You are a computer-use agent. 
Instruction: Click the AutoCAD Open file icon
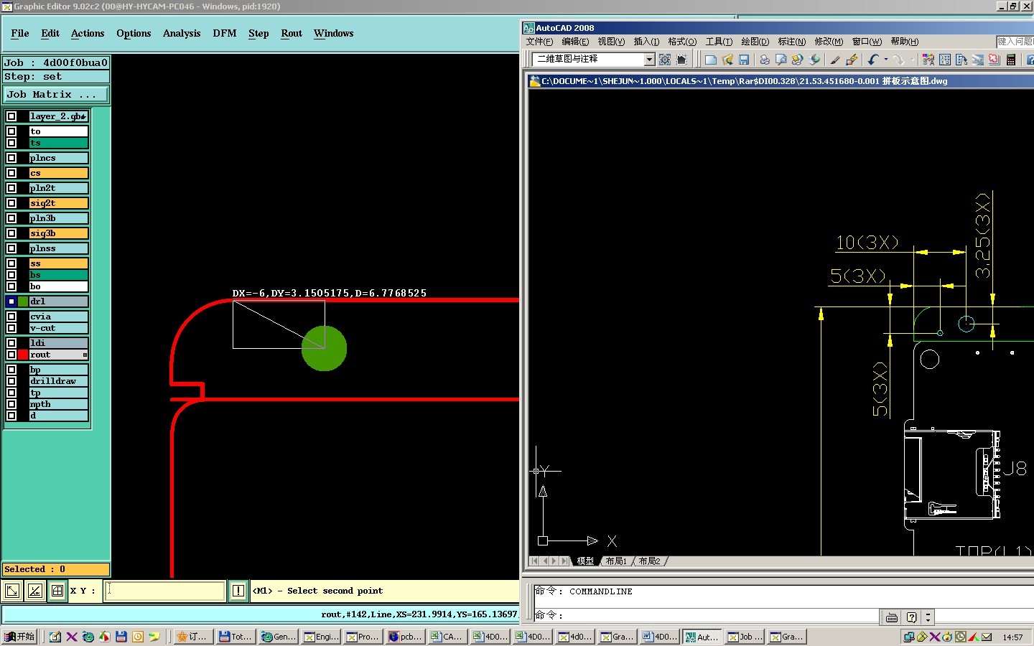click(x=727, y=60)
